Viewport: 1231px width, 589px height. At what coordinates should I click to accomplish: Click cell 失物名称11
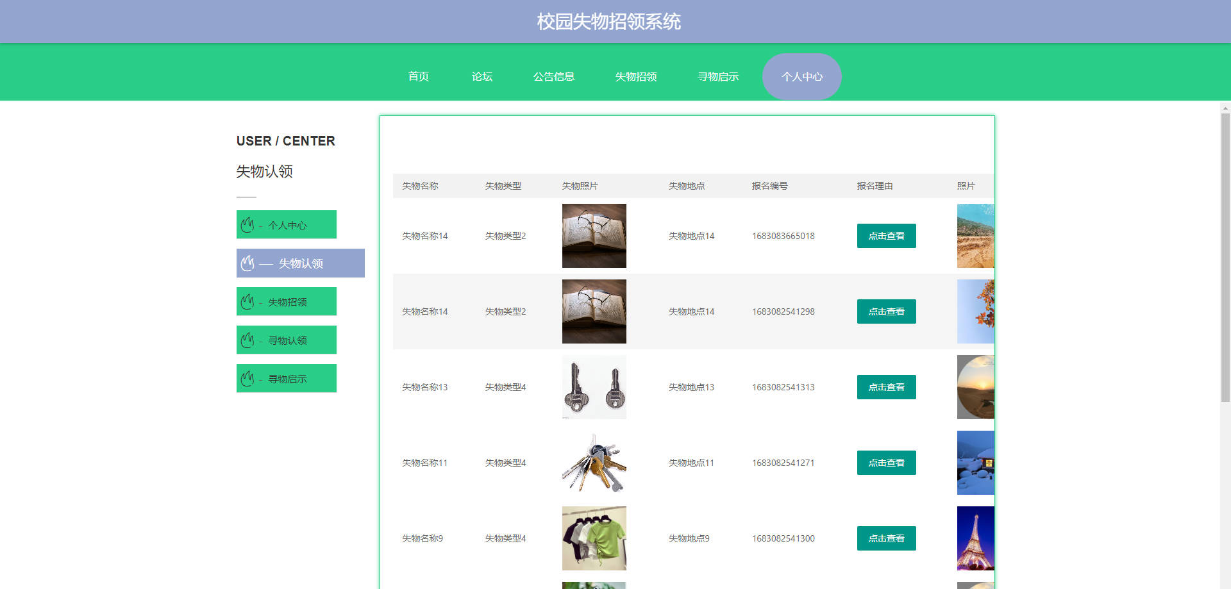click(425, 463)
